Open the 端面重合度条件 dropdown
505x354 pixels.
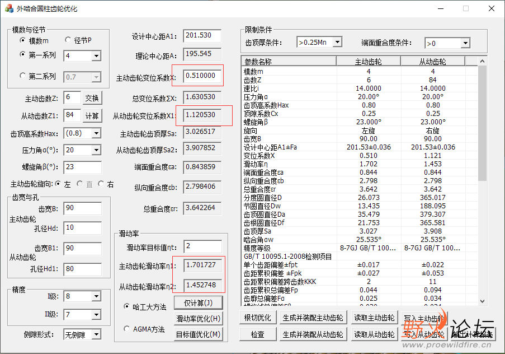pos(465,43)
